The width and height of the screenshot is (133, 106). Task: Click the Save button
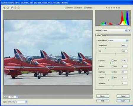click(103, 96)
